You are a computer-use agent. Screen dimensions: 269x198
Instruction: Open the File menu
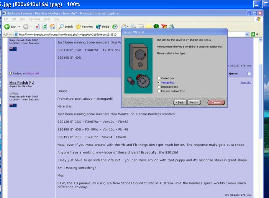[6, 19]
